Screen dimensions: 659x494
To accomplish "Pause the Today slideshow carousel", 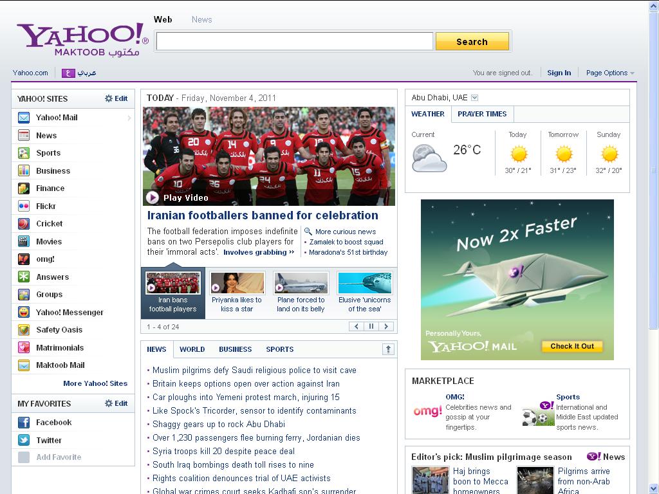I will pos(371,327).
